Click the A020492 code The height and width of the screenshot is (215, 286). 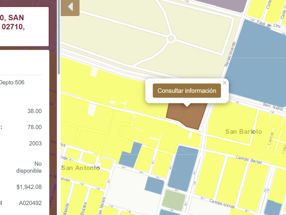tap(30, 203)
